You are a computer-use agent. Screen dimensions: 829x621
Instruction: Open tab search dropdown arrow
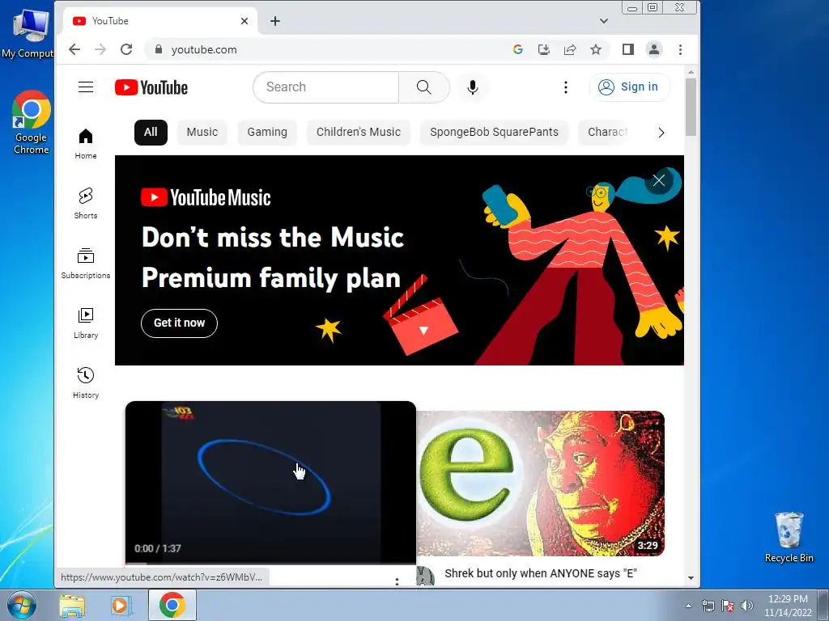(x=604, y=21)
